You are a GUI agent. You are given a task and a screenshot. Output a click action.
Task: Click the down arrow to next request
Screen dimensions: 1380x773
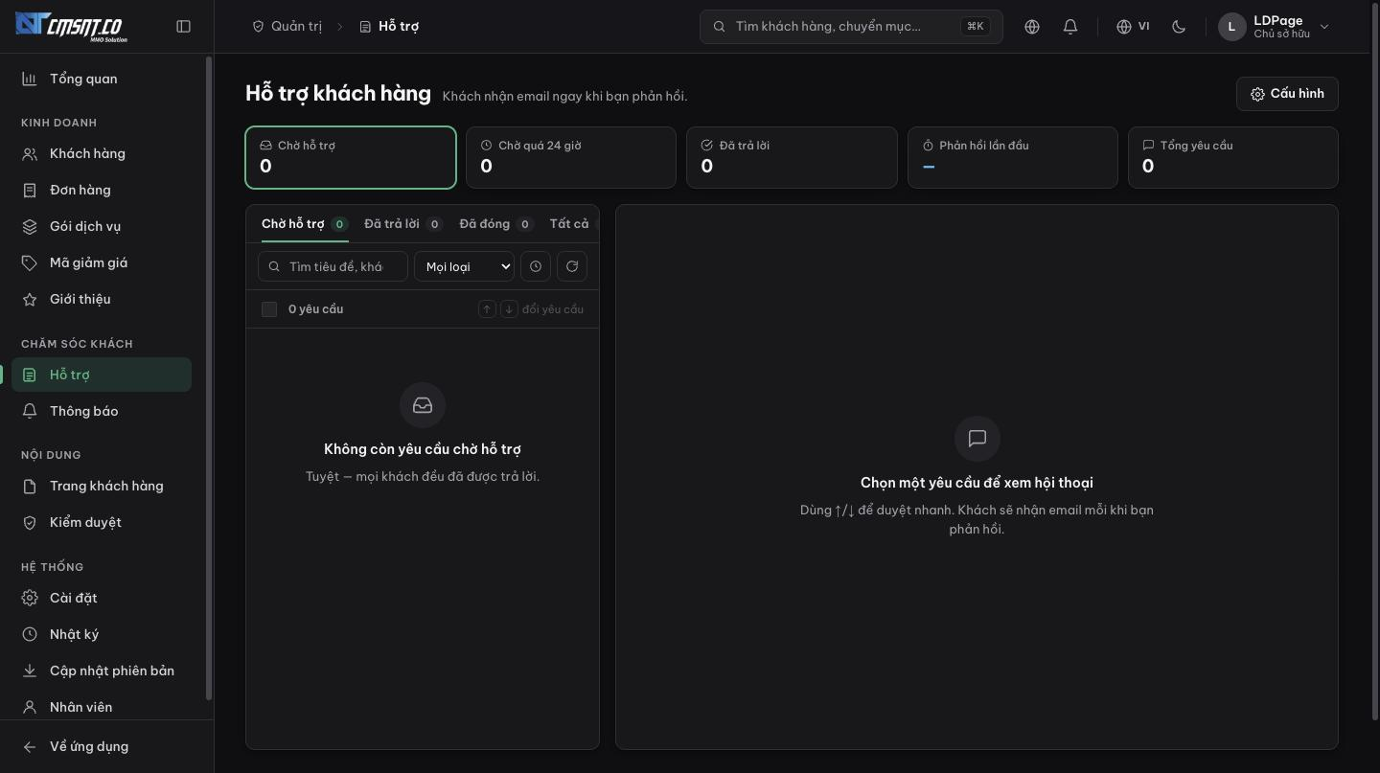(x=509, y=308)
